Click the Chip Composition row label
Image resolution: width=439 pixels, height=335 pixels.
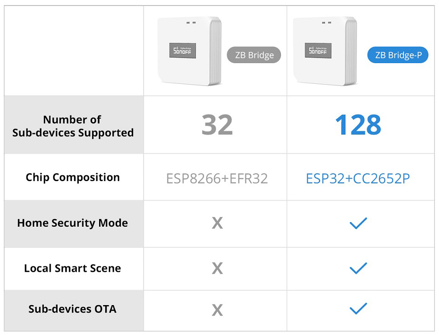coord(73,177)
